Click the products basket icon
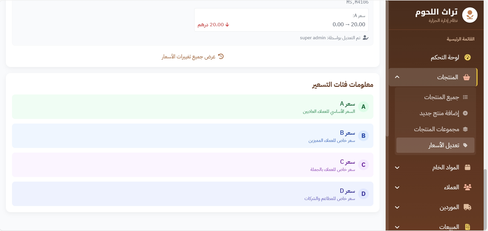The width and height of the screenshot is (488, 231). 467,77
